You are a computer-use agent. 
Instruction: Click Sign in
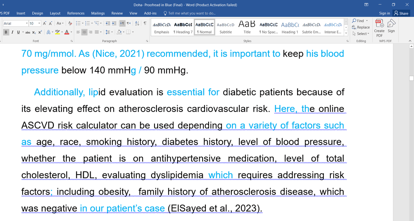[x=384, y=13]
